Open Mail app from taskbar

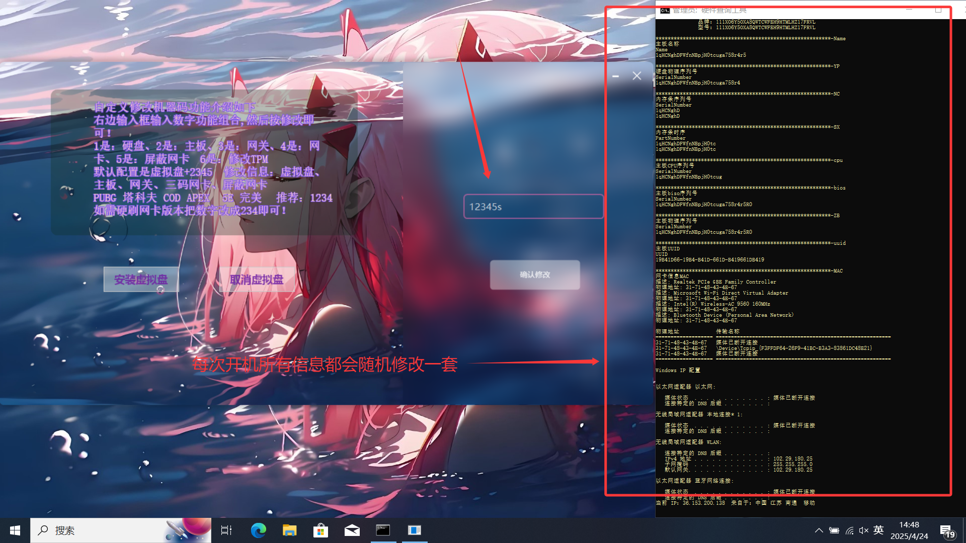(352, 530)
